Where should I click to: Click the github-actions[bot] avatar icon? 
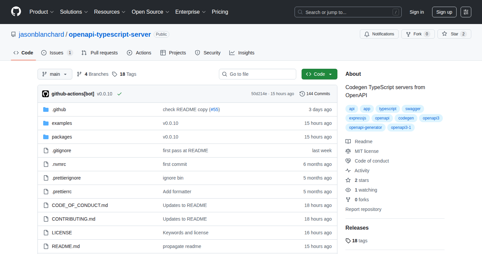point(46,94)
